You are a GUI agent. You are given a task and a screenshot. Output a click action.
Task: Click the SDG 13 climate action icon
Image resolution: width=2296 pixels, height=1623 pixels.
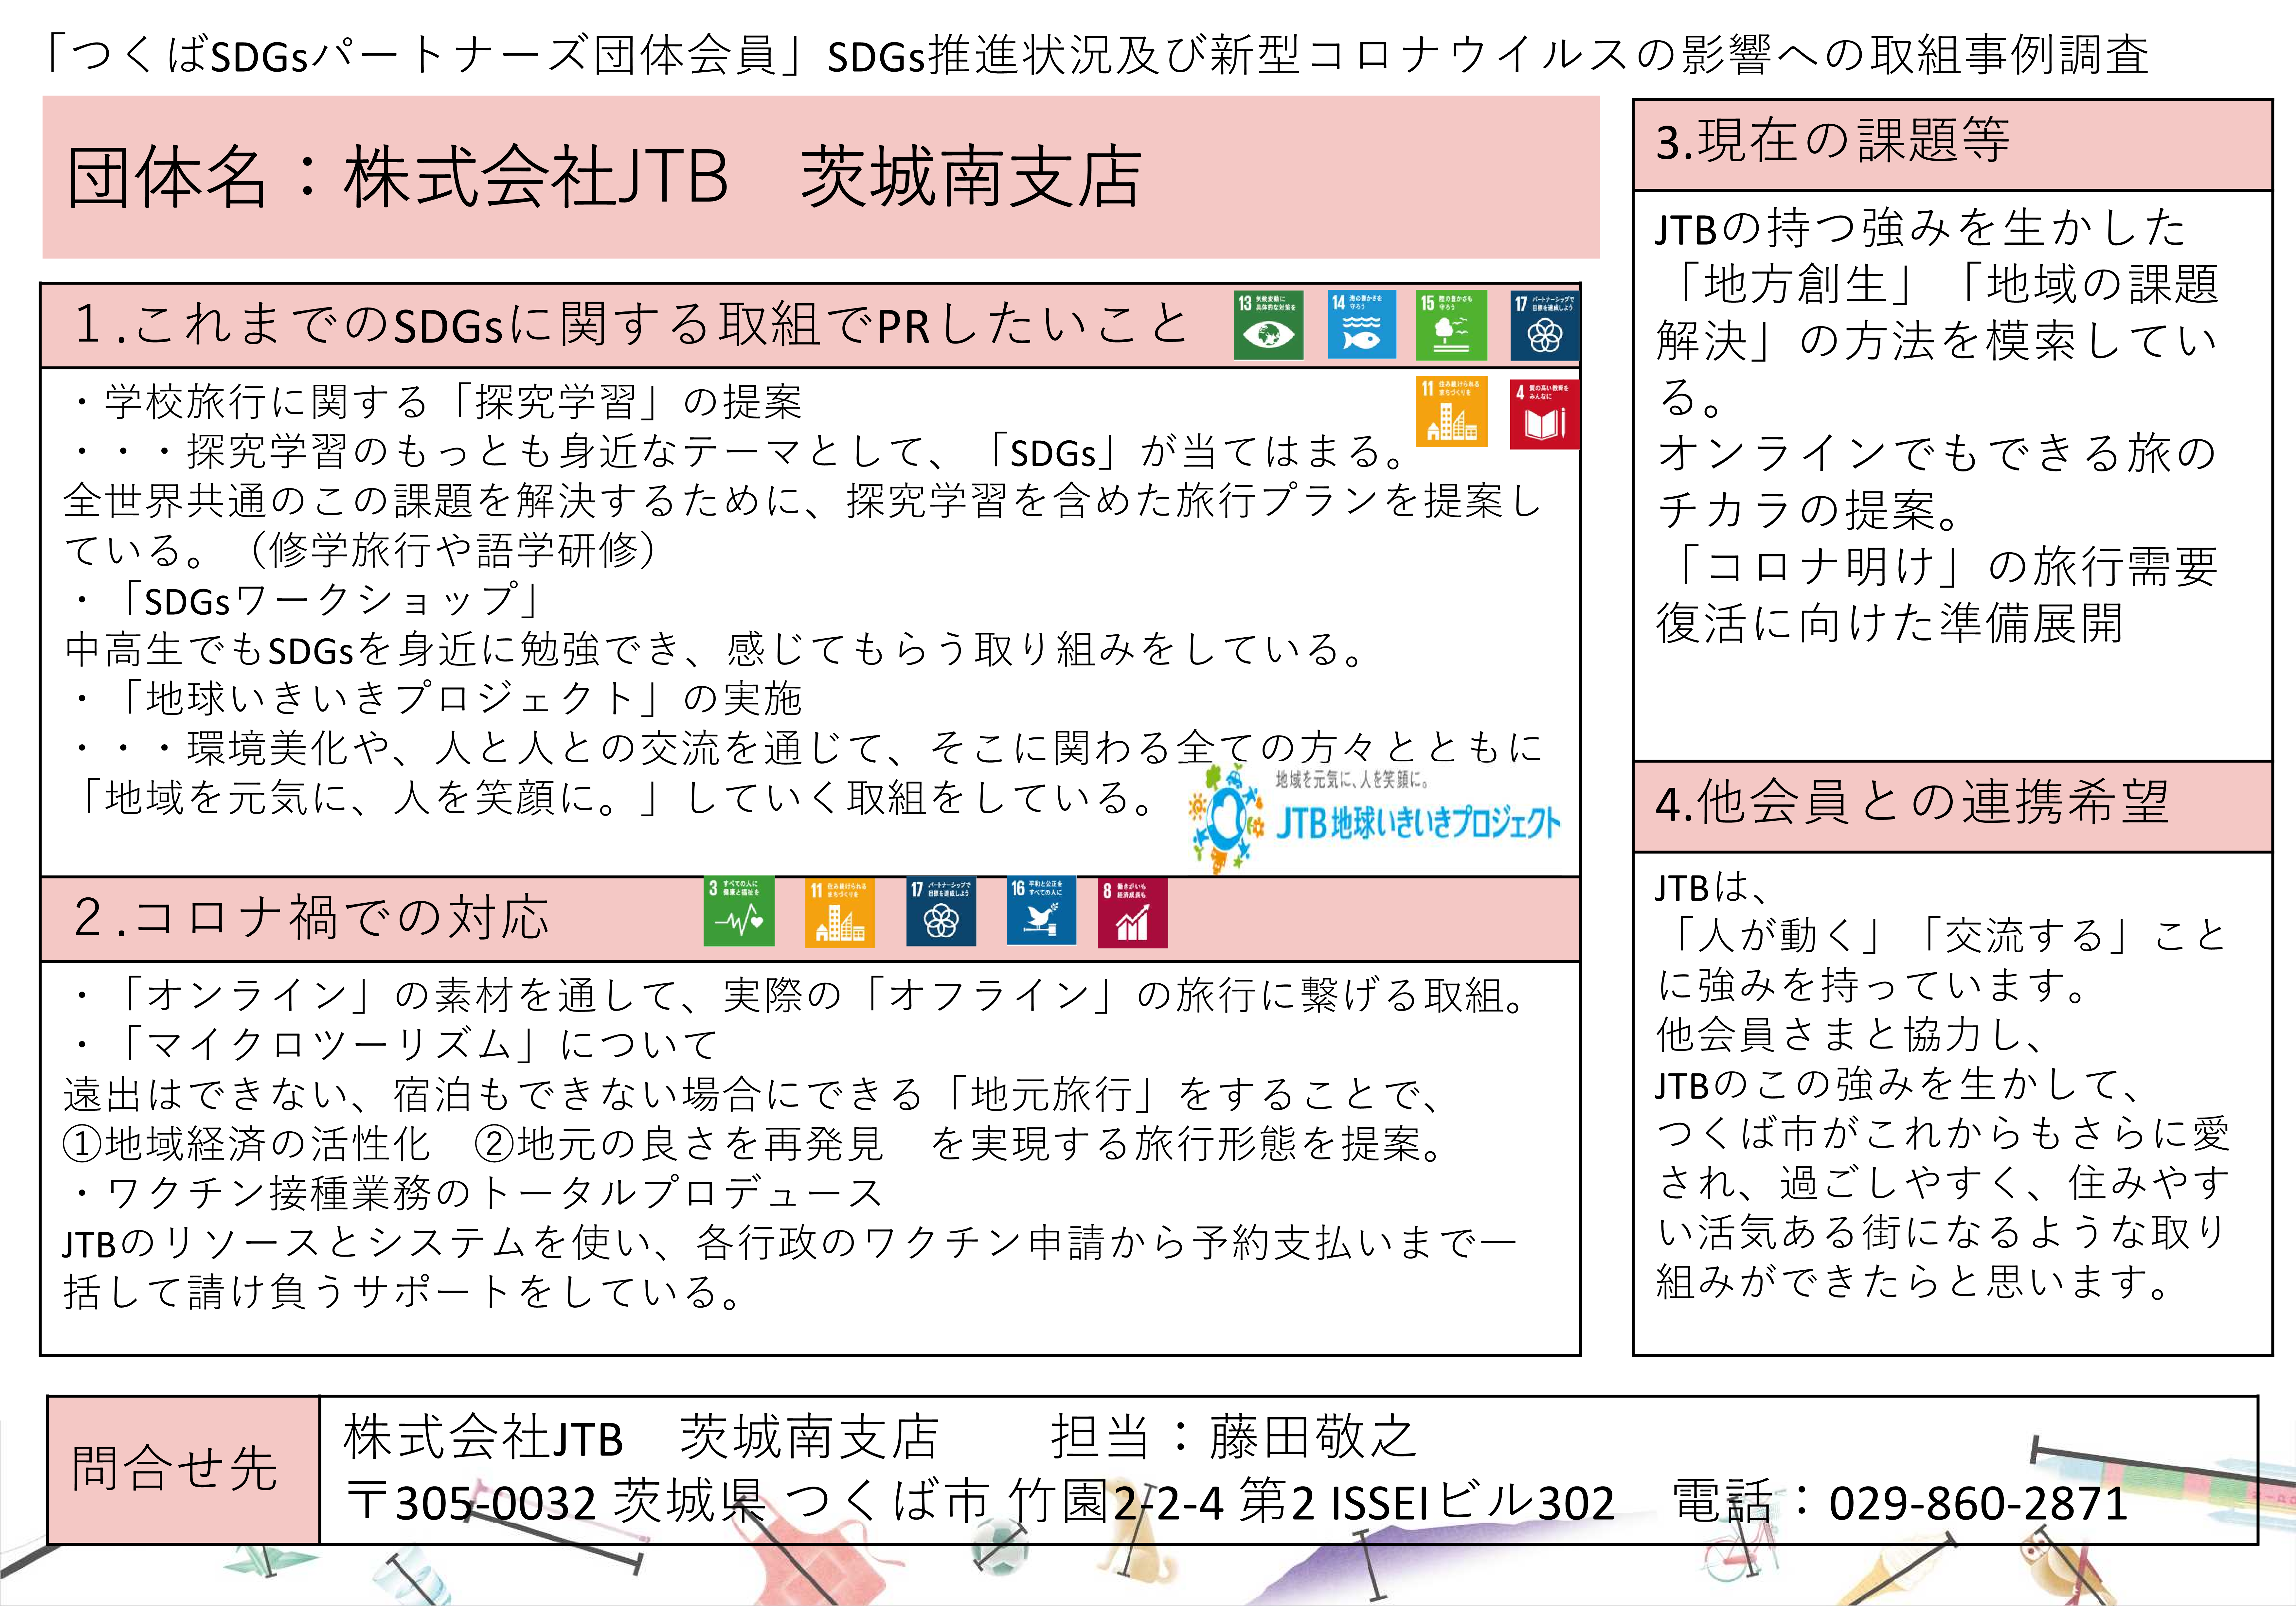point(1268,325)
